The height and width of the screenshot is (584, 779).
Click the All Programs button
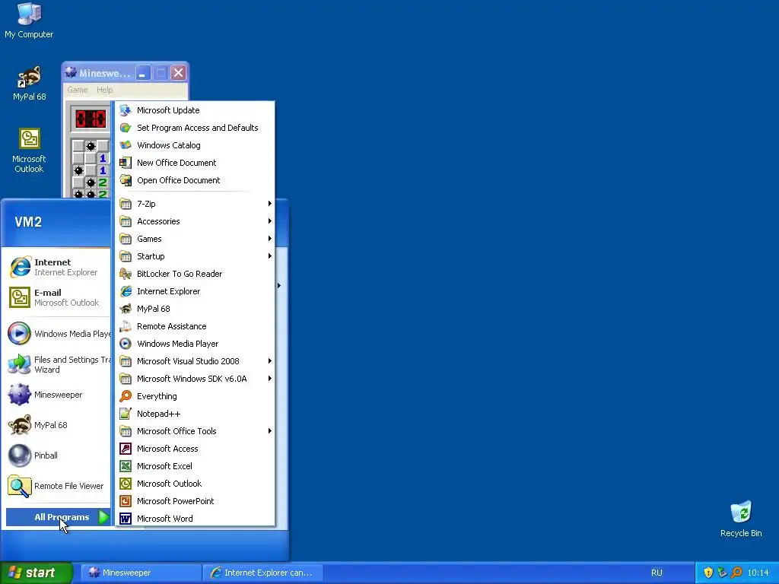click(58, 517)
